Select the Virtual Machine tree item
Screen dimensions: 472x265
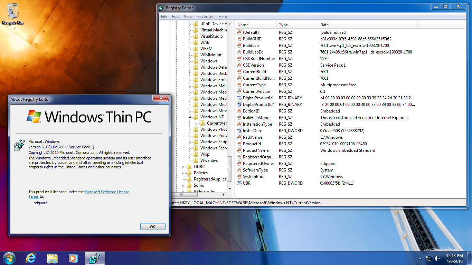click(214, 30)
